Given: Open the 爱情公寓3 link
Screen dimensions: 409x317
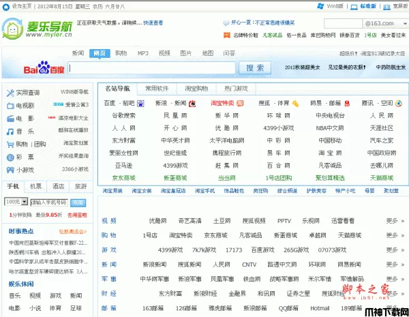Looking at the screenshot, I should [x=77, y=105].
